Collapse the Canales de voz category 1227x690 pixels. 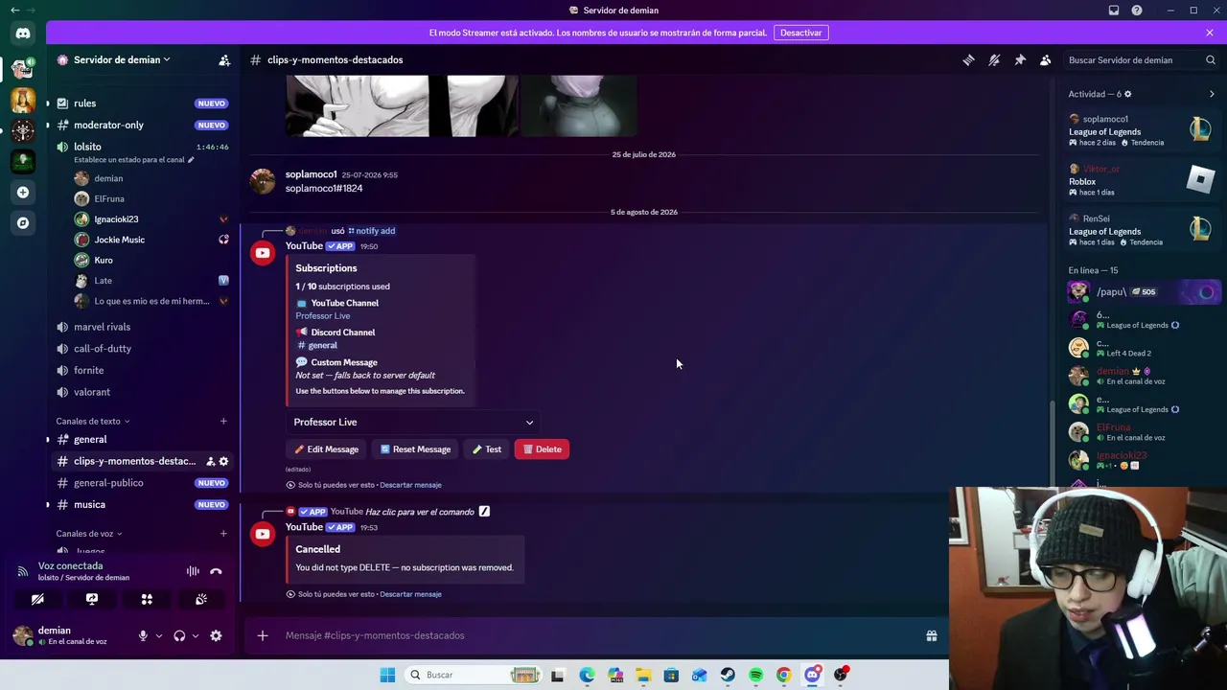[x=89, y=534]
